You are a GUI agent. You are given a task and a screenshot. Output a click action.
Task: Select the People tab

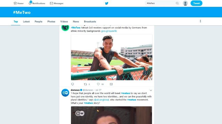click(38, 21)
